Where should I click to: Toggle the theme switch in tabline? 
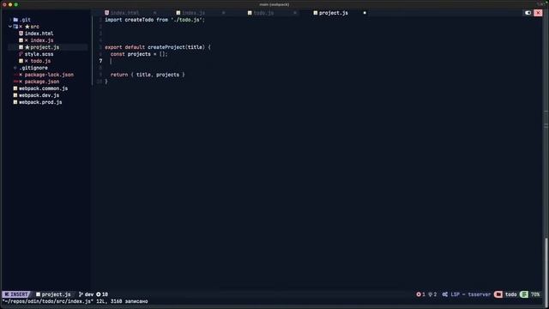tap(528, 13)
